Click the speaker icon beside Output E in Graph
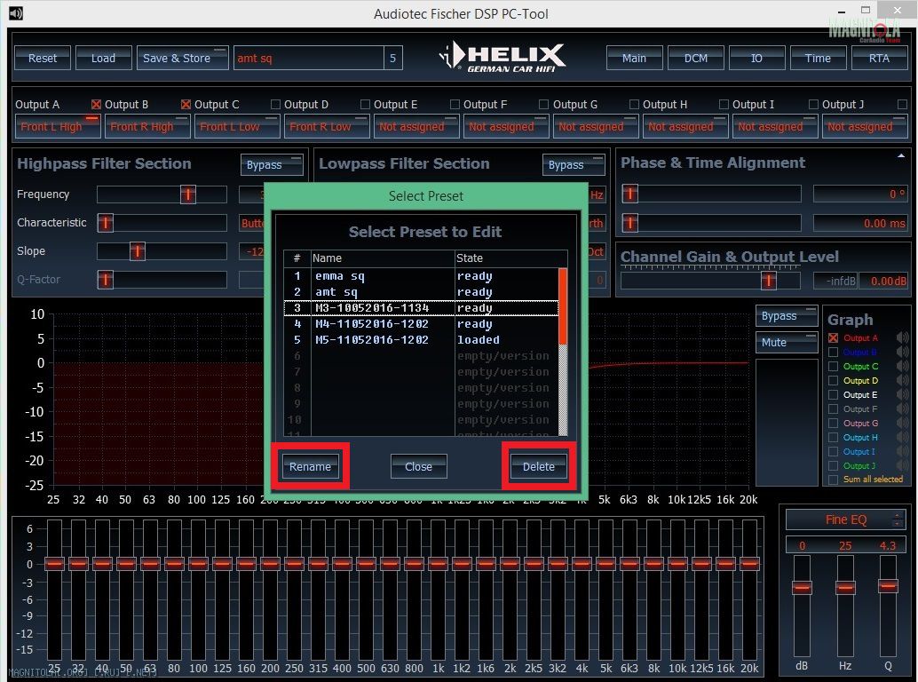918x682 pixels. (x=903, y=395)
